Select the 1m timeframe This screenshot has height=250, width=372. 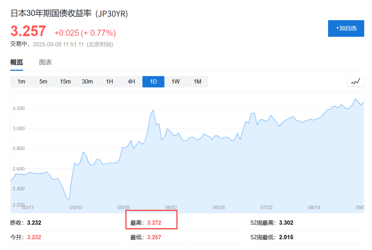(21, 82)
